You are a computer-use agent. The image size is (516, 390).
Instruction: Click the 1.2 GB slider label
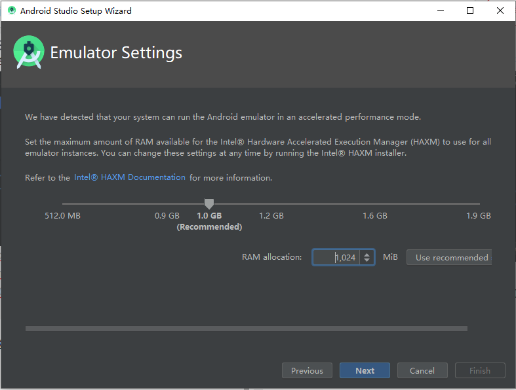click(x=271, y=216)
